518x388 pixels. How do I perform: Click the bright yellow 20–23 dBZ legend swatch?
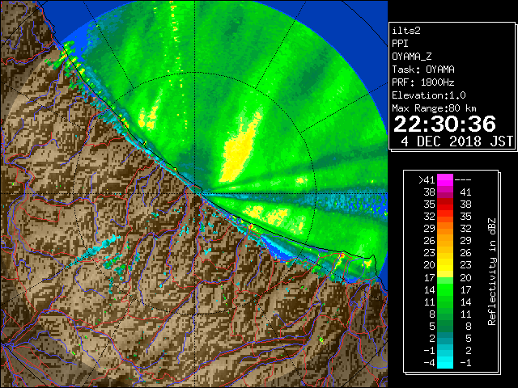point(445,265)
